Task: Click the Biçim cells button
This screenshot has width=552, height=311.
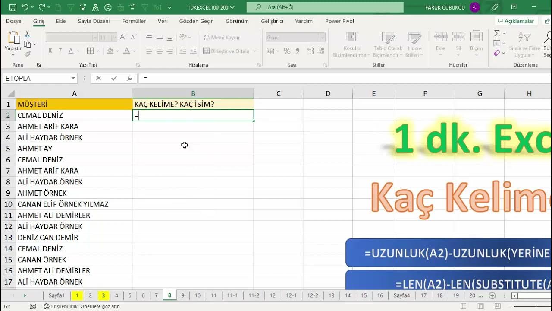Action: tap(477, 44)
